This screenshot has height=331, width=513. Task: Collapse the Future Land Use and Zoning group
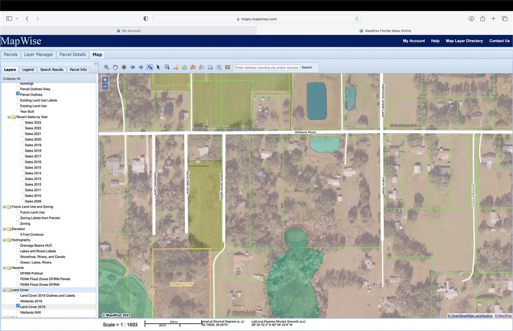(x=4, y=207)
